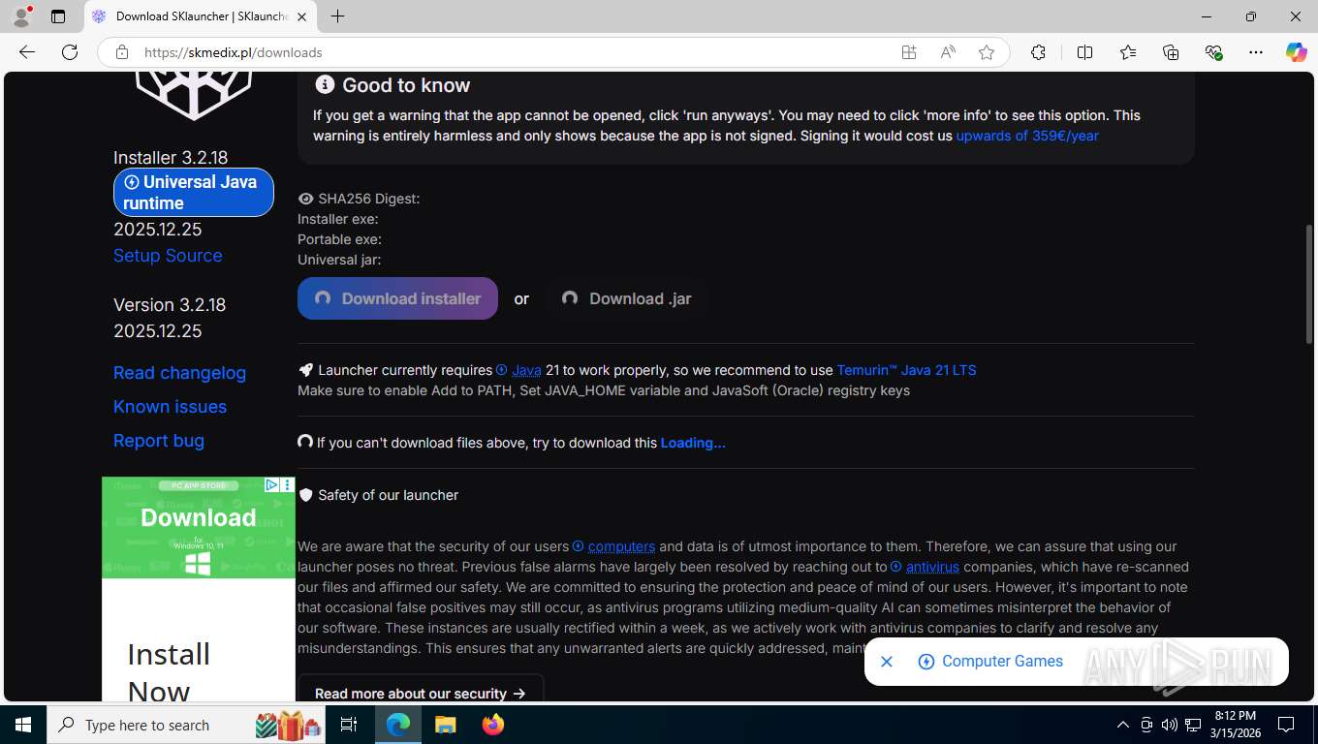The height and width of the screenshot is (744, 1318).
Task: Open volume speaker tray icon
Action: pos(1169,725)
